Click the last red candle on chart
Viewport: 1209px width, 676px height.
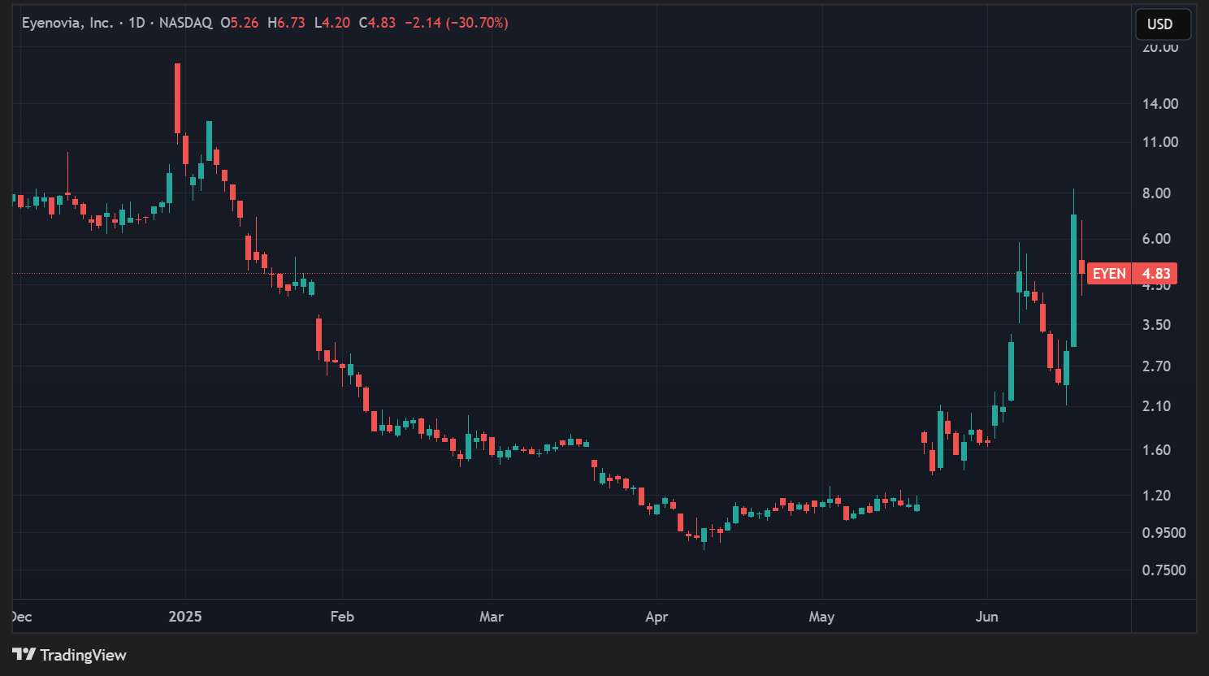[1081, 266]
